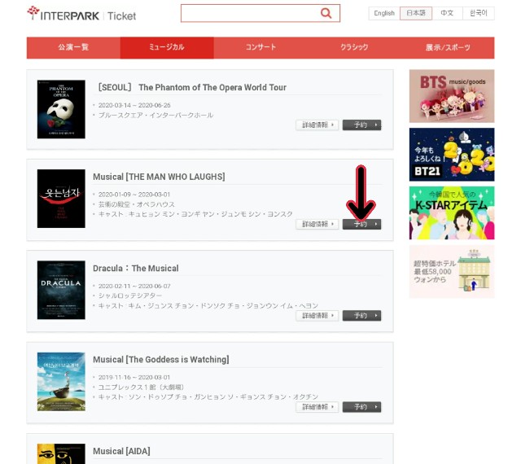Open the BT21 2020 banner
521x464 pixels.
[452, 155]
